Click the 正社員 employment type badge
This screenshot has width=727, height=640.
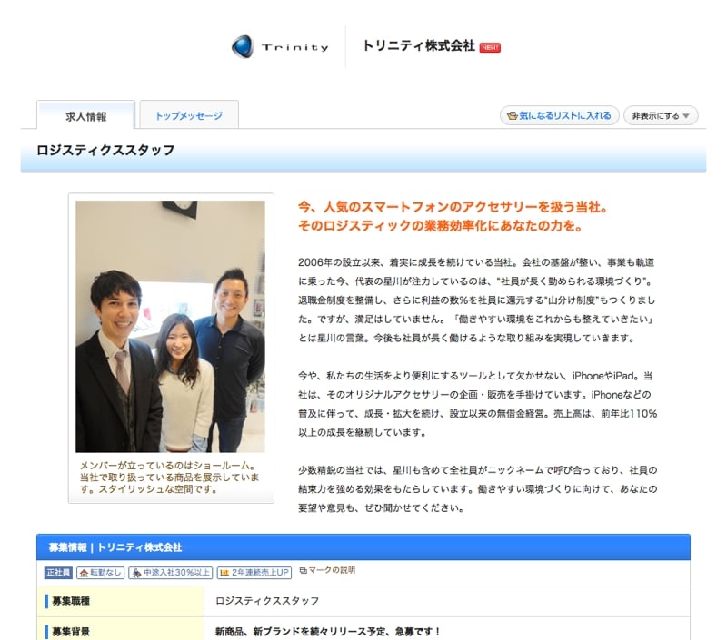click(58, 573)
